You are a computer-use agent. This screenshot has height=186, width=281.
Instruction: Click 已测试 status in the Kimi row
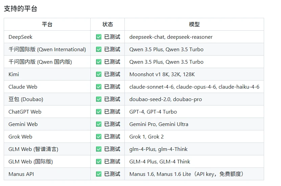112,74
